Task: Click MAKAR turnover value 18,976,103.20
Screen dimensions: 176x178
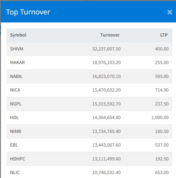Action: [x=106, y=63]
